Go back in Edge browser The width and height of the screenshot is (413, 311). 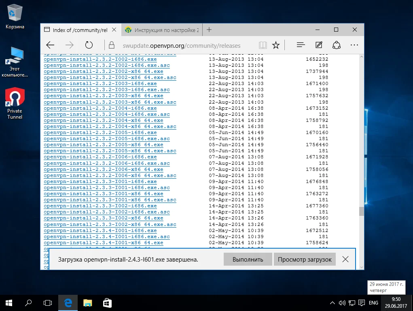pyautogui.click(x=50, y=45)
